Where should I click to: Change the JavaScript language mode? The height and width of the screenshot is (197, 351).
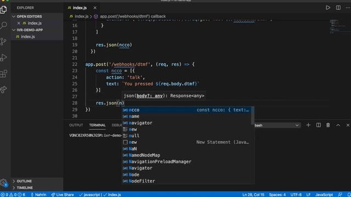[324, 195]
